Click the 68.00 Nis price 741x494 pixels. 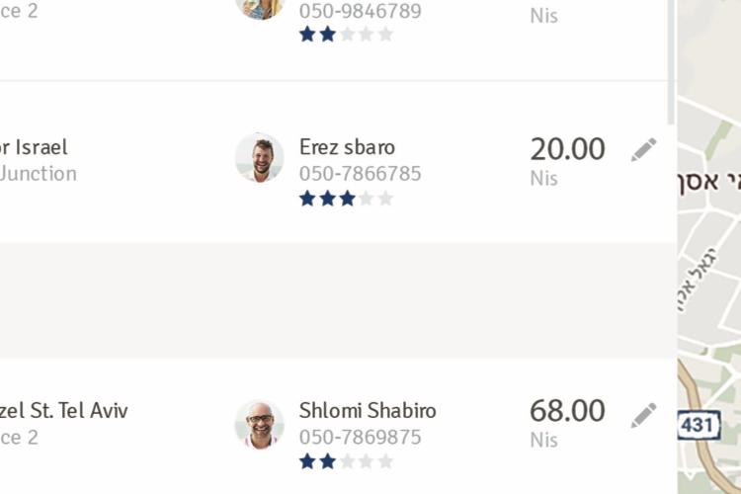[x=567, y=423]
